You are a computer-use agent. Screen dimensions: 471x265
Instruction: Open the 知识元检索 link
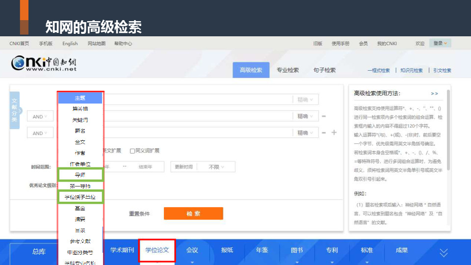point(412,71)
